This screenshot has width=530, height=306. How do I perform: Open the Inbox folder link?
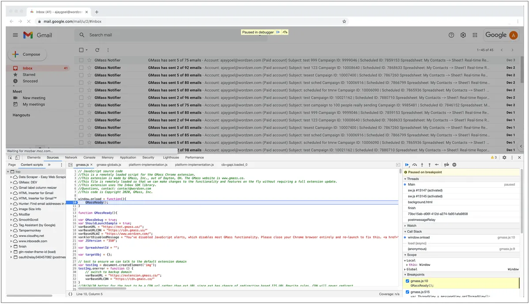27,68
